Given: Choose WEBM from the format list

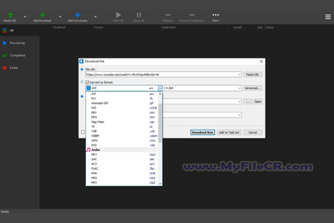Looking at the screenshot, I should [122, 136].
